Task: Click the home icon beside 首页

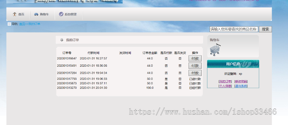Action: click(14, 14)
